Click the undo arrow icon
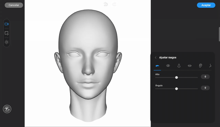 106,4
